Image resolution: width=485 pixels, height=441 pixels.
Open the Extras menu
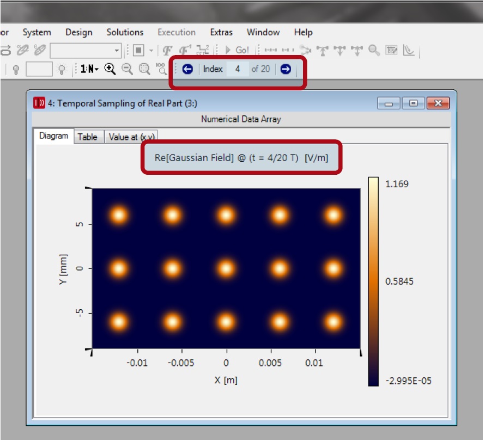[221, 32]
